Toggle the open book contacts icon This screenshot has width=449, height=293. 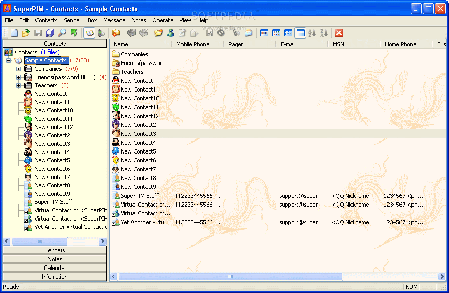coord(89,33)
